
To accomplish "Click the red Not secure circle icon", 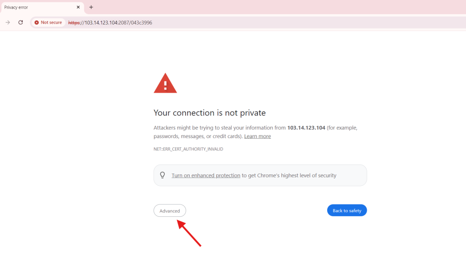I will pyautogui.click(x=36, y=22).
